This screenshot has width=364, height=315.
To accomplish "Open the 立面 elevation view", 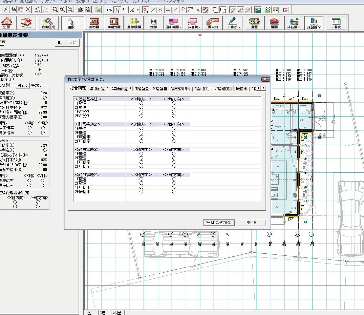I will click(6, 23).
